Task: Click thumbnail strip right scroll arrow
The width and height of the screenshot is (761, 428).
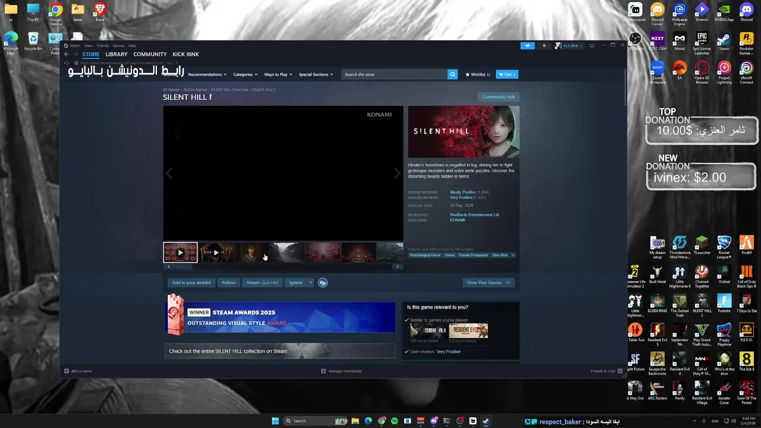Action: click(x=398, y=266)
